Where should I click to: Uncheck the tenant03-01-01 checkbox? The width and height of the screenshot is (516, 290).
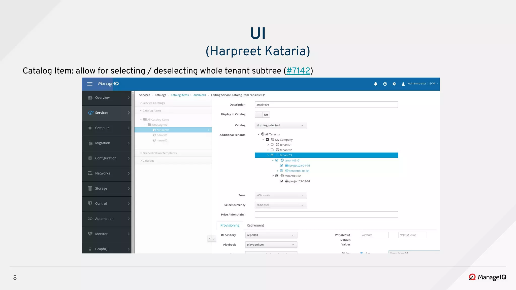(282, 171)
